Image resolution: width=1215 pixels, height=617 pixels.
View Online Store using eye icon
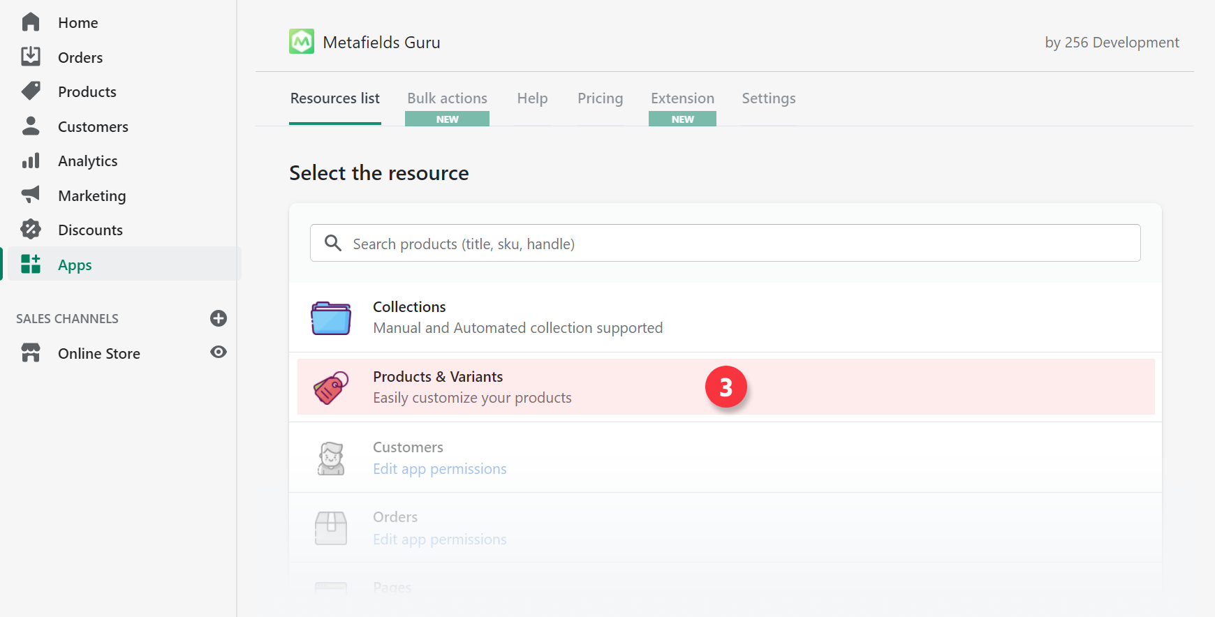219,352
